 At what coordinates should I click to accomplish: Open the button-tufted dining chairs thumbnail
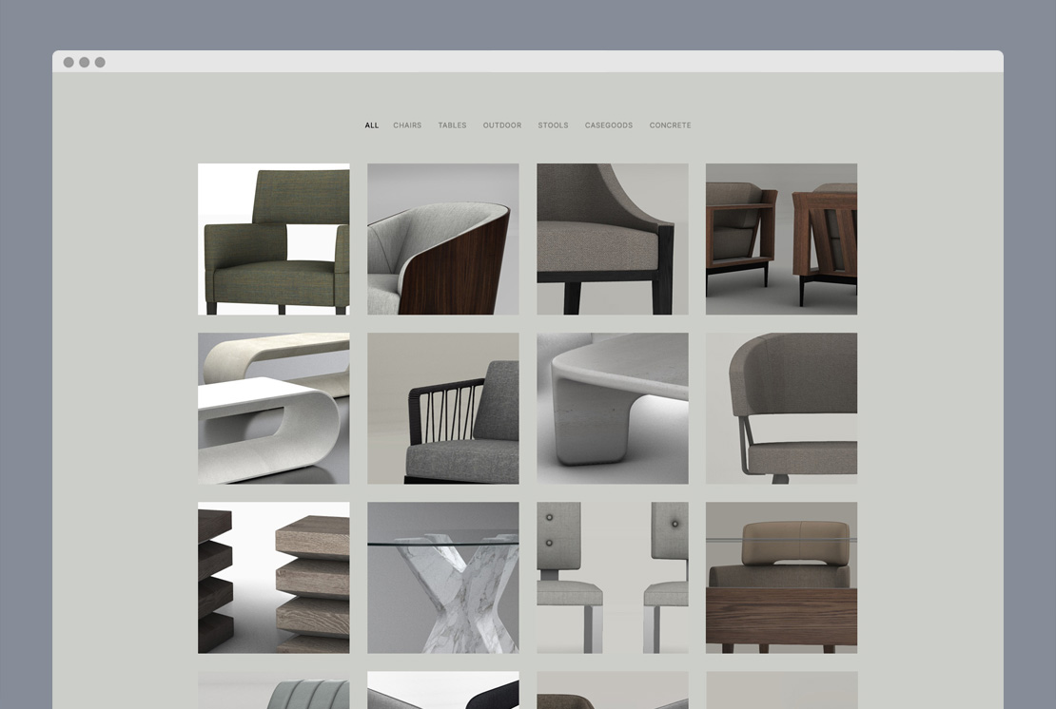point(612,577)
